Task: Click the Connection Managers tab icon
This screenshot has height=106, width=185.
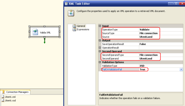Action: click(3, 92)
